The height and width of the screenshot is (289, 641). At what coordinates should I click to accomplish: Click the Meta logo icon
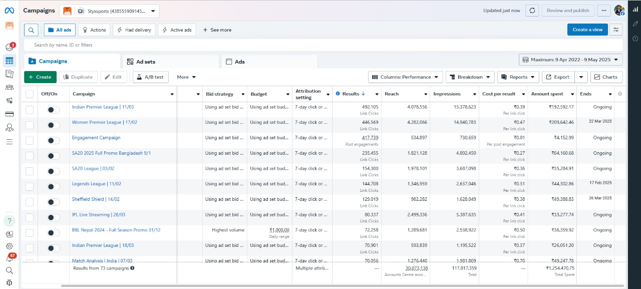pyautogui.click(x=10, y=11)
